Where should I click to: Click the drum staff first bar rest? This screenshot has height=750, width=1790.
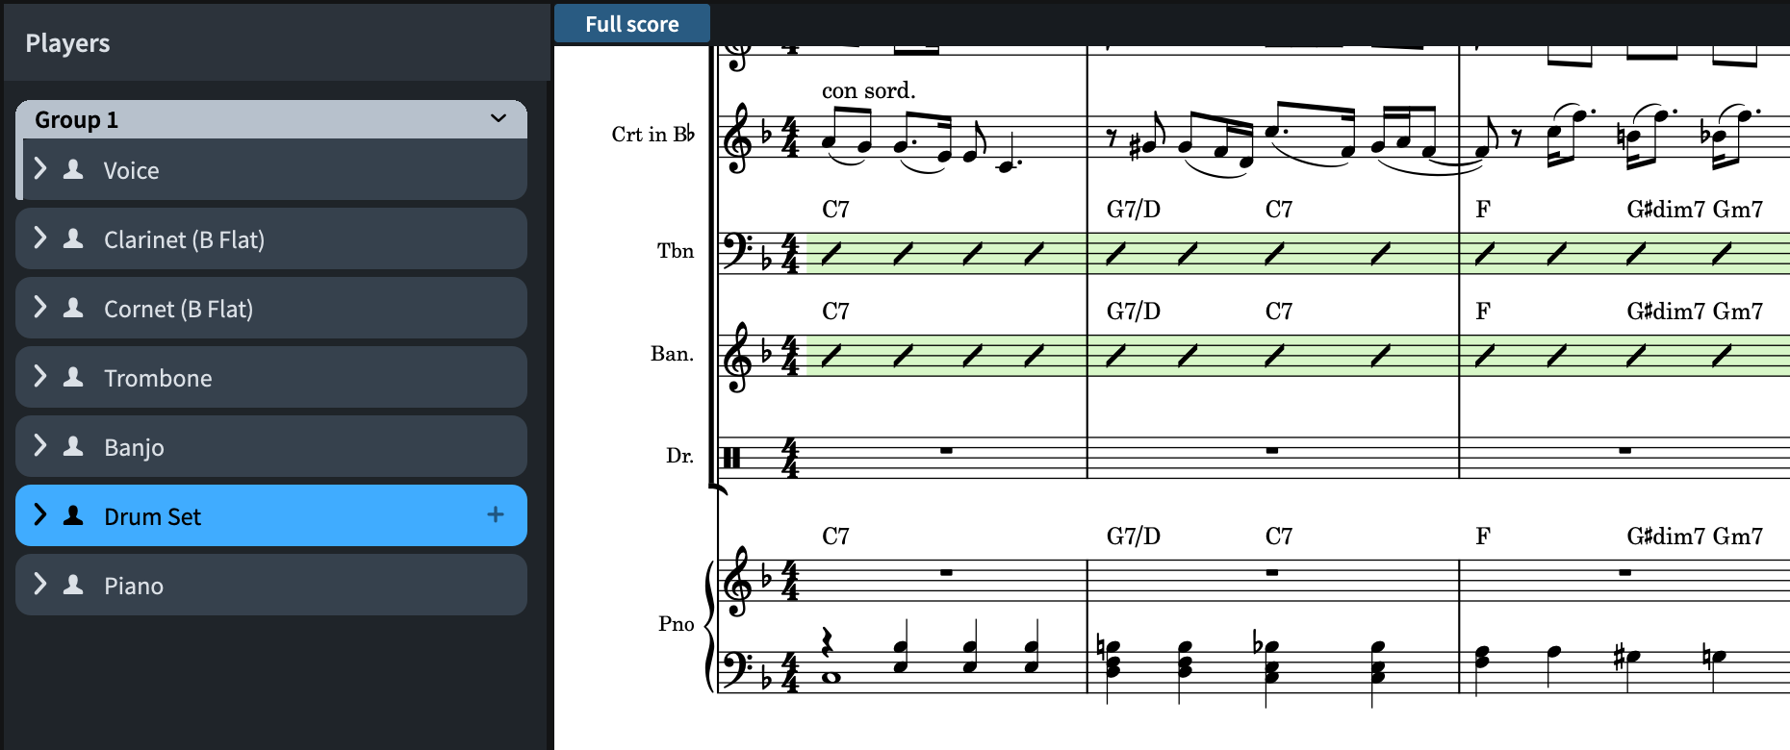946,450
